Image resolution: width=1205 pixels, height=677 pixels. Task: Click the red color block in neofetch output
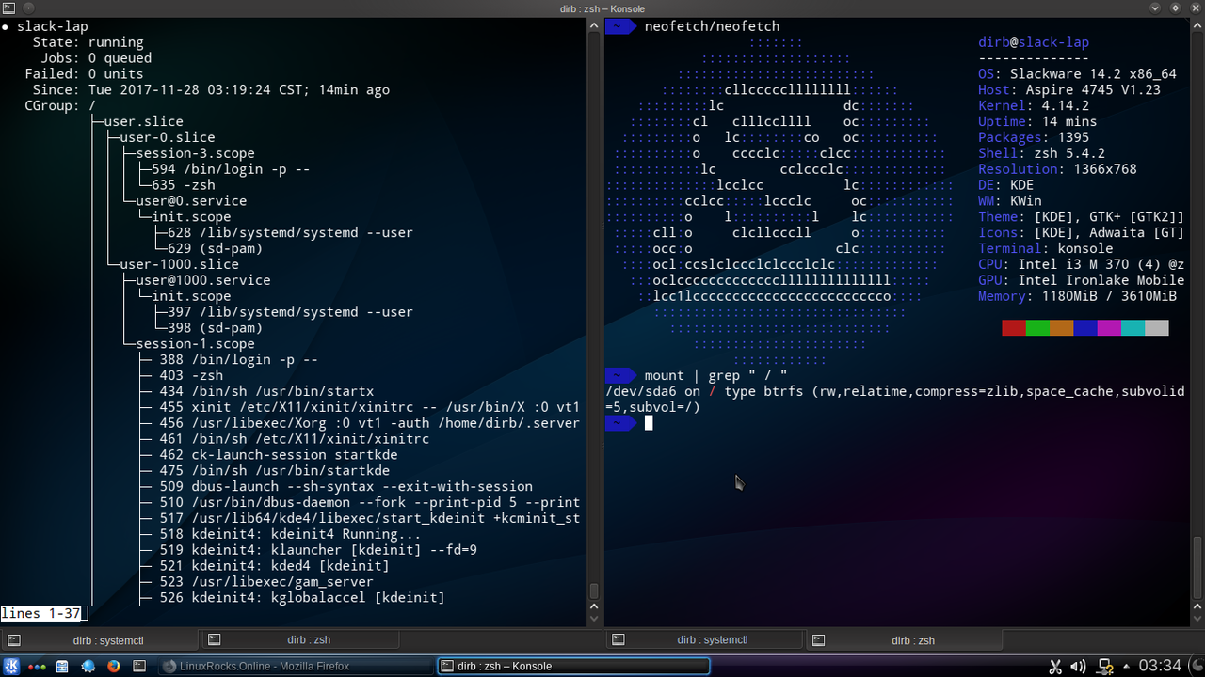pyautogui.click(x=1013, y=327)
